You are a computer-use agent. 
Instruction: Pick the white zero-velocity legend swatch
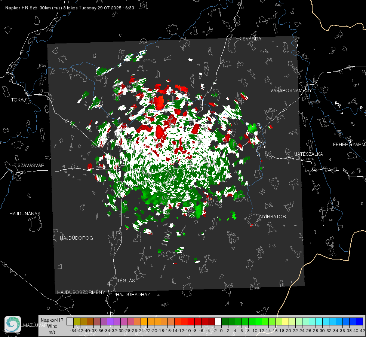[x=218, y=321]
